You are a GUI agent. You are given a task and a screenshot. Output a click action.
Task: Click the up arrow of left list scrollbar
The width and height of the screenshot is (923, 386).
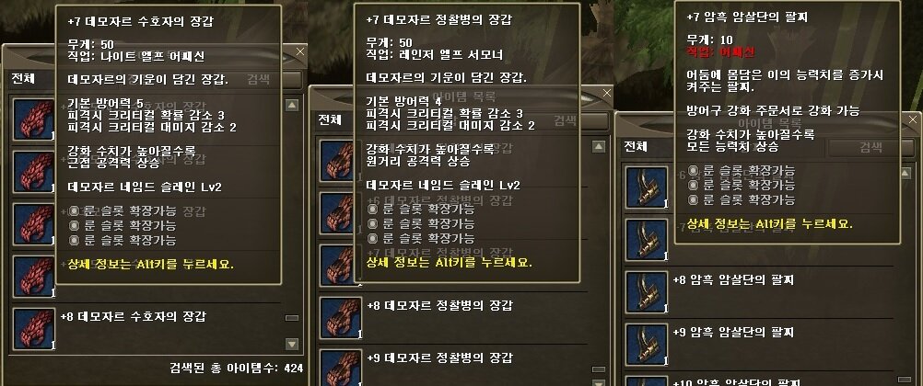pos(292,105)
